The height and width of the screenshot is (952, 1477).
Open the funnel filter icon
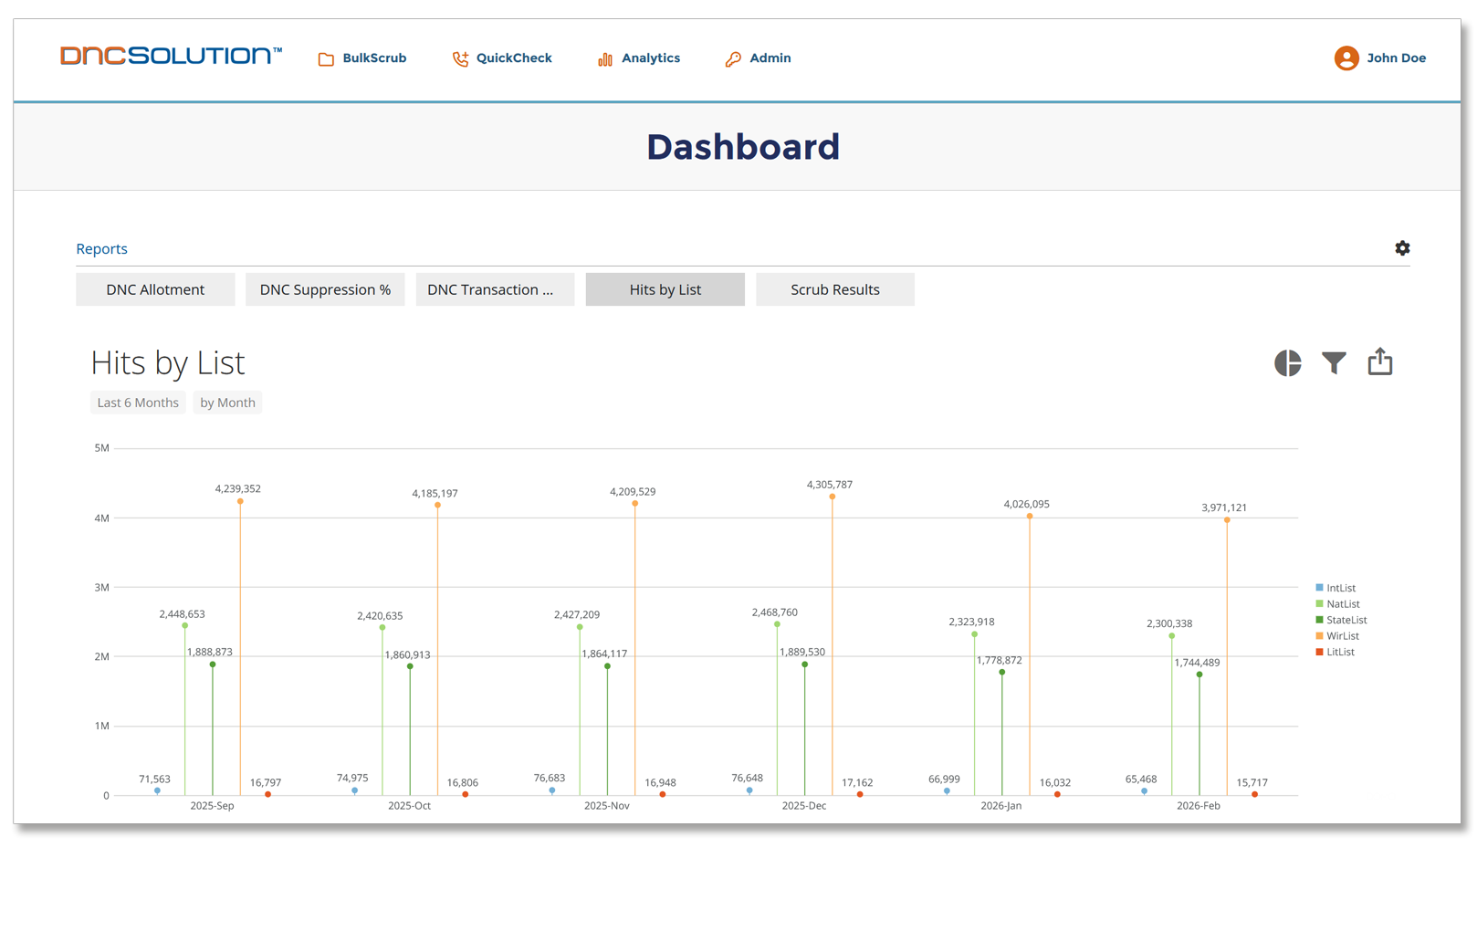[1334, 363]
